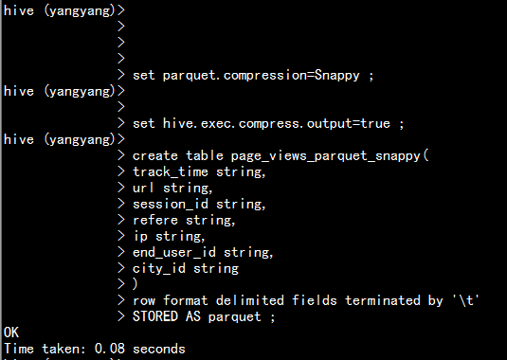Click on 'url string,' column definition
This screenshot has width=507, height=360.
(172, 189)
